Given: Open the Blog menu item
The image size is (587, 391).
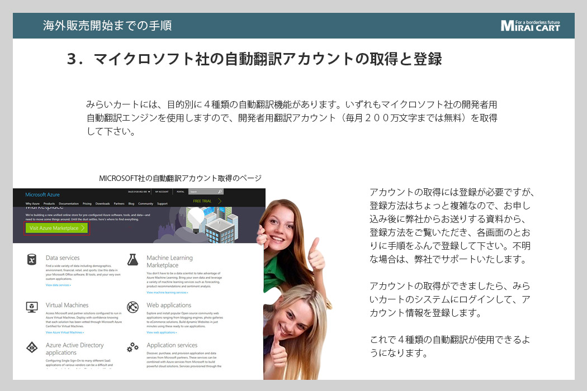Looking at the screenshot, I should click(x=131, y=203).
